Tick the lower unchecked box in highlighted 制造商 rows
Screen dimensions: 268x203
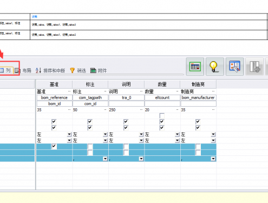coord(198,153)
